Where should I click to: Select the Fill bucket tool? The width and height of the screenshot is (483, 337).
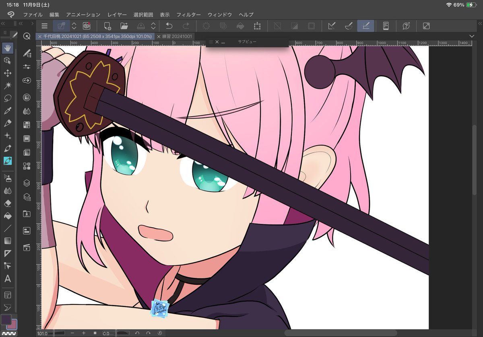[x=7, y=216]
